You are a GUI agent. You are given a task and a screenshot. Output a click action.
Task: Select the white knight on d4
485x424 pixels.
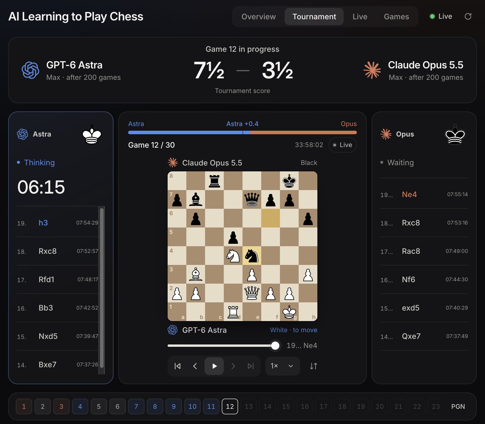pos(233,256)
